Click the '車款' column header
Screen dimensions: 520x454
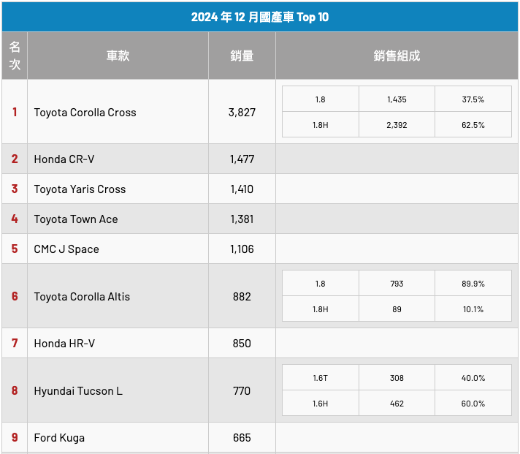click(x=118, y=56)
